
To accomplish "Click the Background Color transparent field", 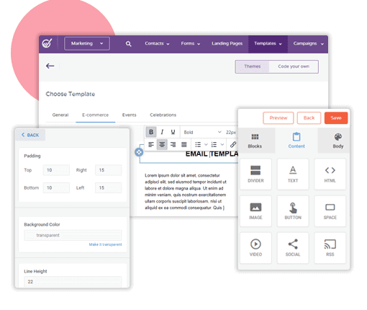I will coord(73,235).
